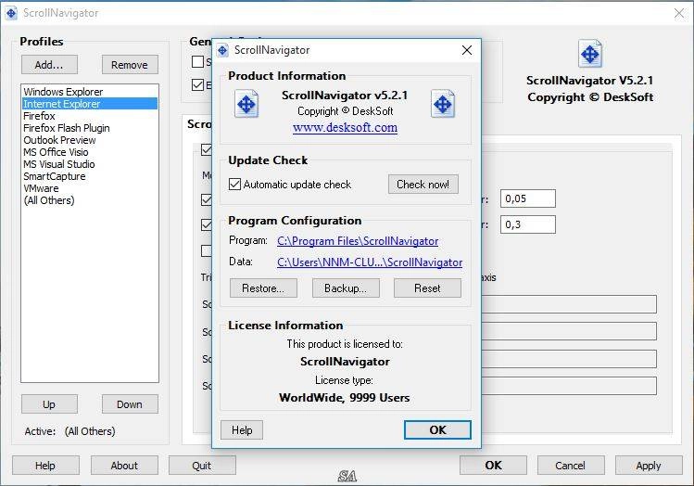694x486 pixels.
Task: Click the Quit button
Action: (202, 466)
